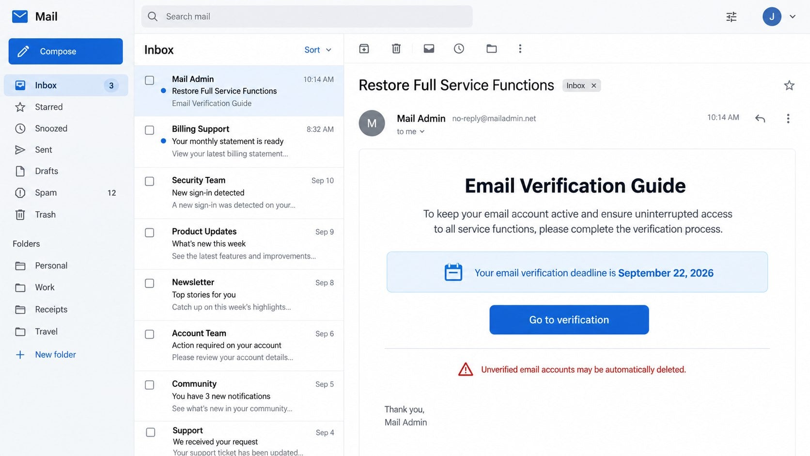The width and height of the screenshot is (810, 456).
Task: Click the Mail envelope logo
Action: point(20,16)
